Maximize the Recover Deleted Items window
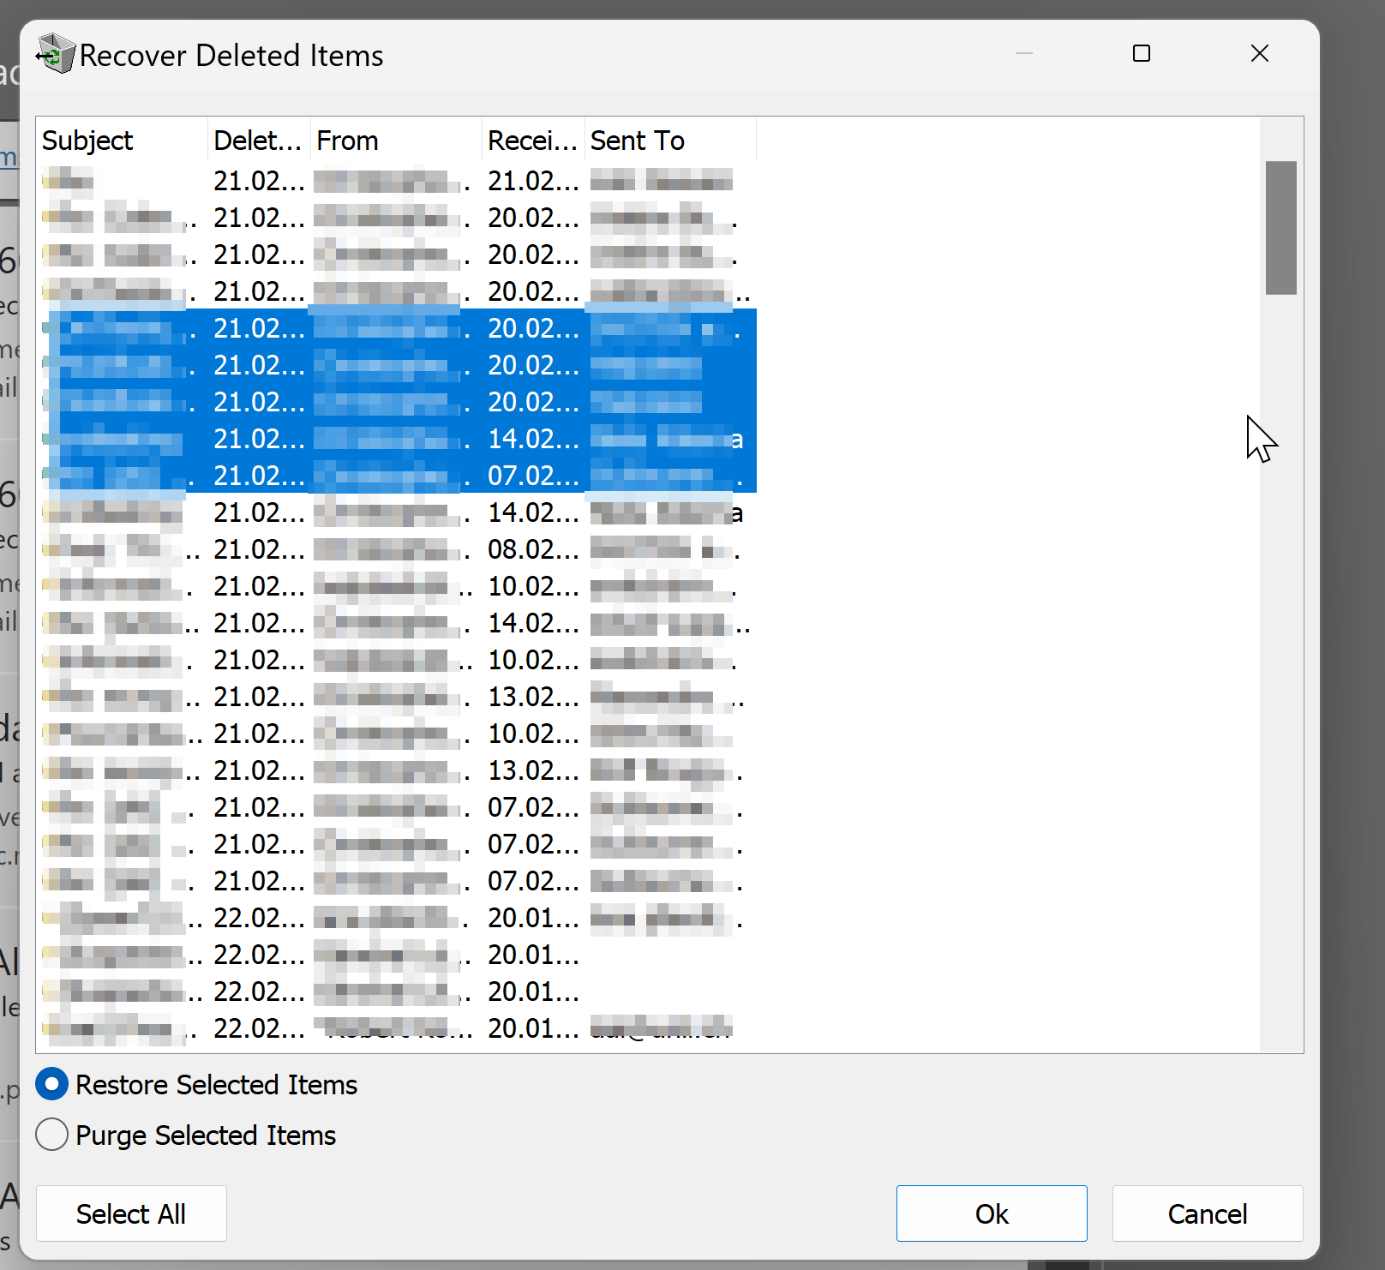The image size is (1385, 1270). point(1141,54)
